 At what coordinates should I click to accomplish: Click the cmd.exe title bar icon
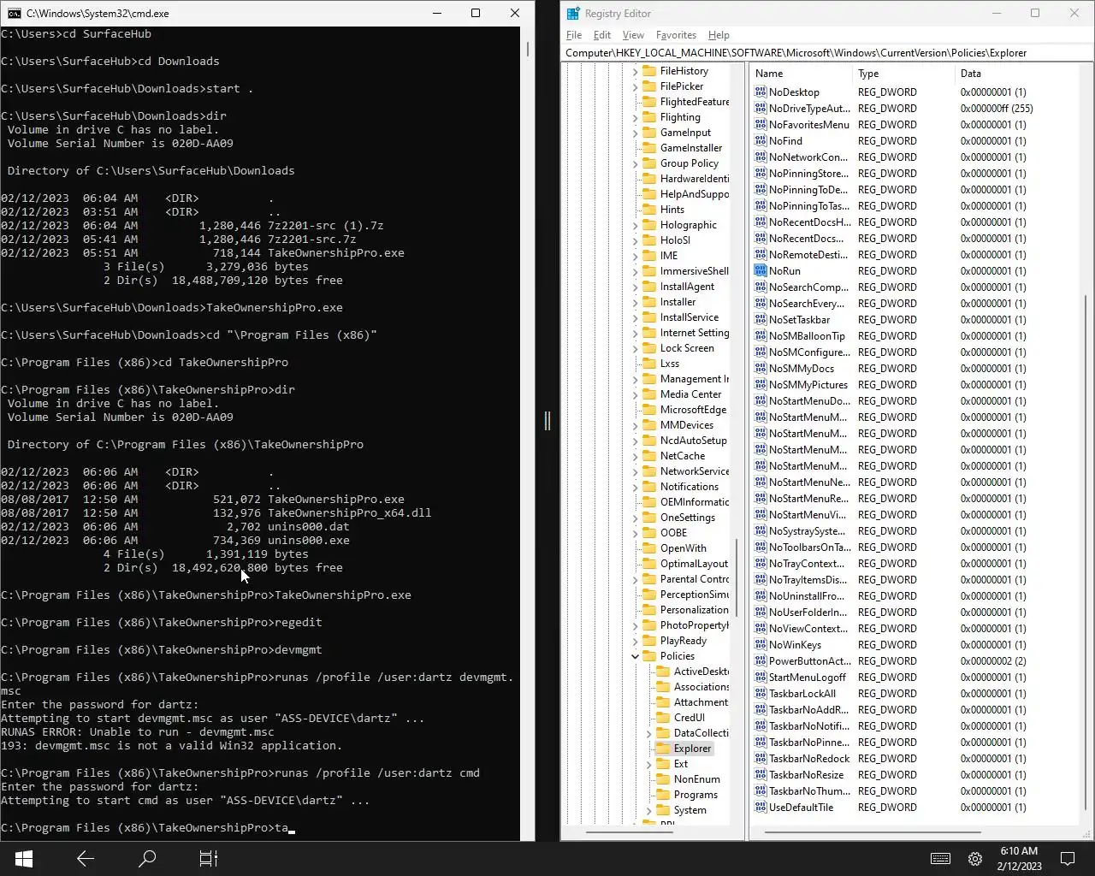click(x=14, y=13)
